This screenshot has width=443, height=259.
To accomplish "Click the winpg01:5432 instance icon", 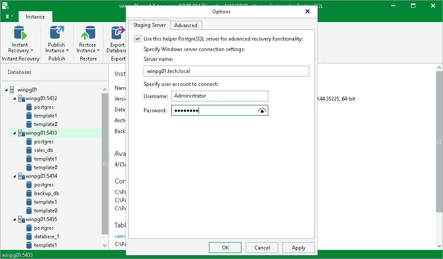I will click(x=22, y=98).
